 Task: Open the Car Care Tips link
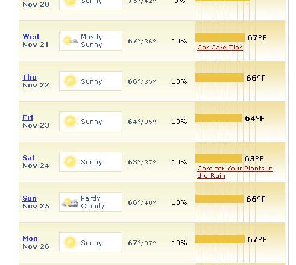pyautogui.click(x=220, y=48)
